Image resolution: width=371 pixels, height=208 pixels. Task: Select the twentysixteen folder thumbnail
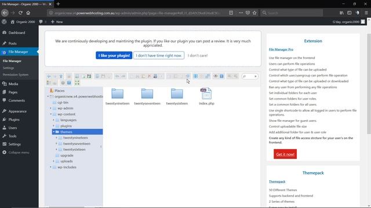tap(177, 94)
